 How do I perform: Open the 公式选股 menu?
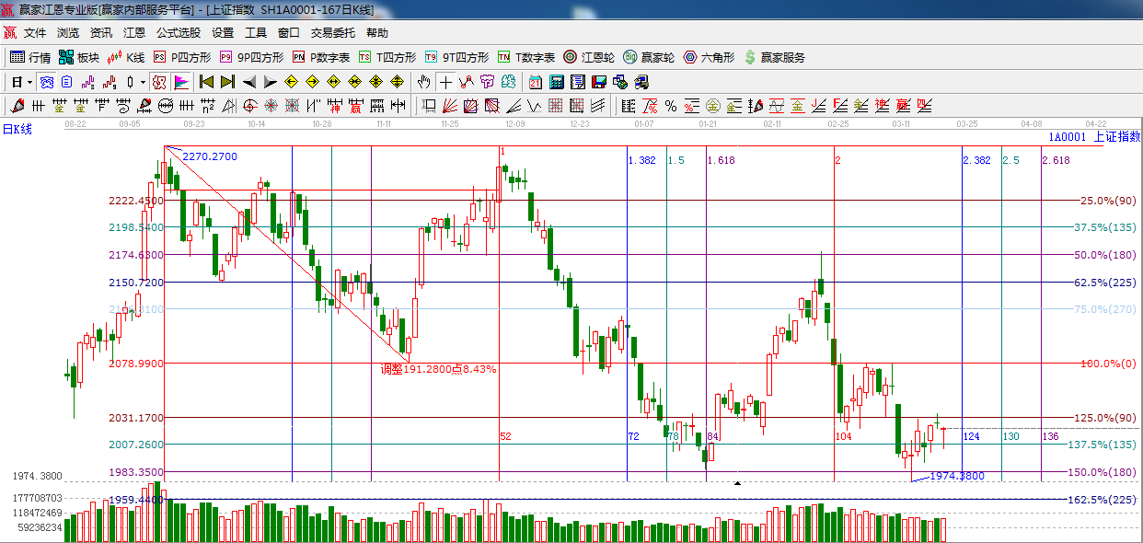point(178,32)
